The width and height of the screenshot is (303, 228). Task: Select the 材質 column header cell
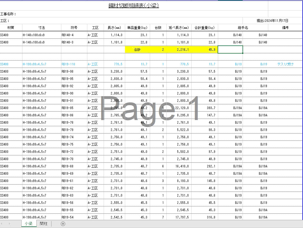pyautogui.click(x=11, y=28)
